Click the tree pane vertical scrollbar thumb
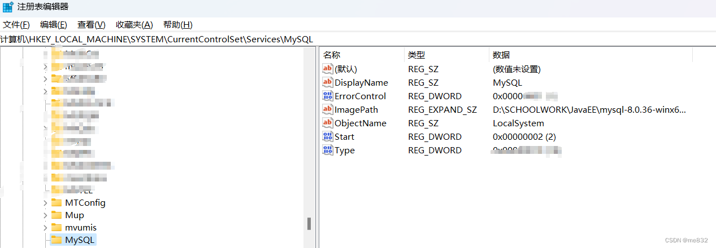 coord(309,224)
